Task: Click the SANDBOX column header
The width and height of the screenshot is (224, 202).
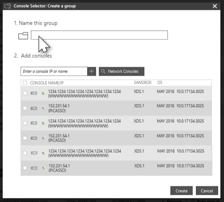Action: pos(143,82)
